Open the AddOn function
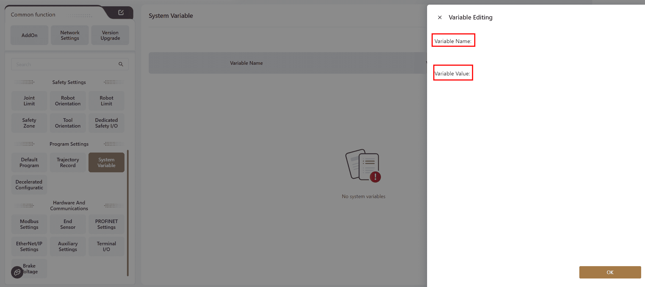The height and width of the screenshot is (287, 645). (29, 35)
